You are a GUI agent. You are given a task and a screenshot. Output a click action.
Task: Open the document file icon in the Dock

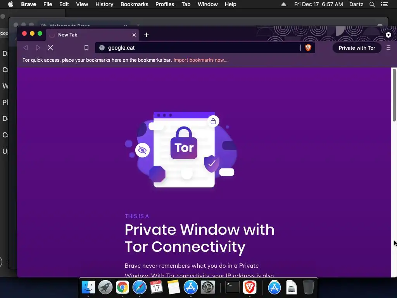292,287
